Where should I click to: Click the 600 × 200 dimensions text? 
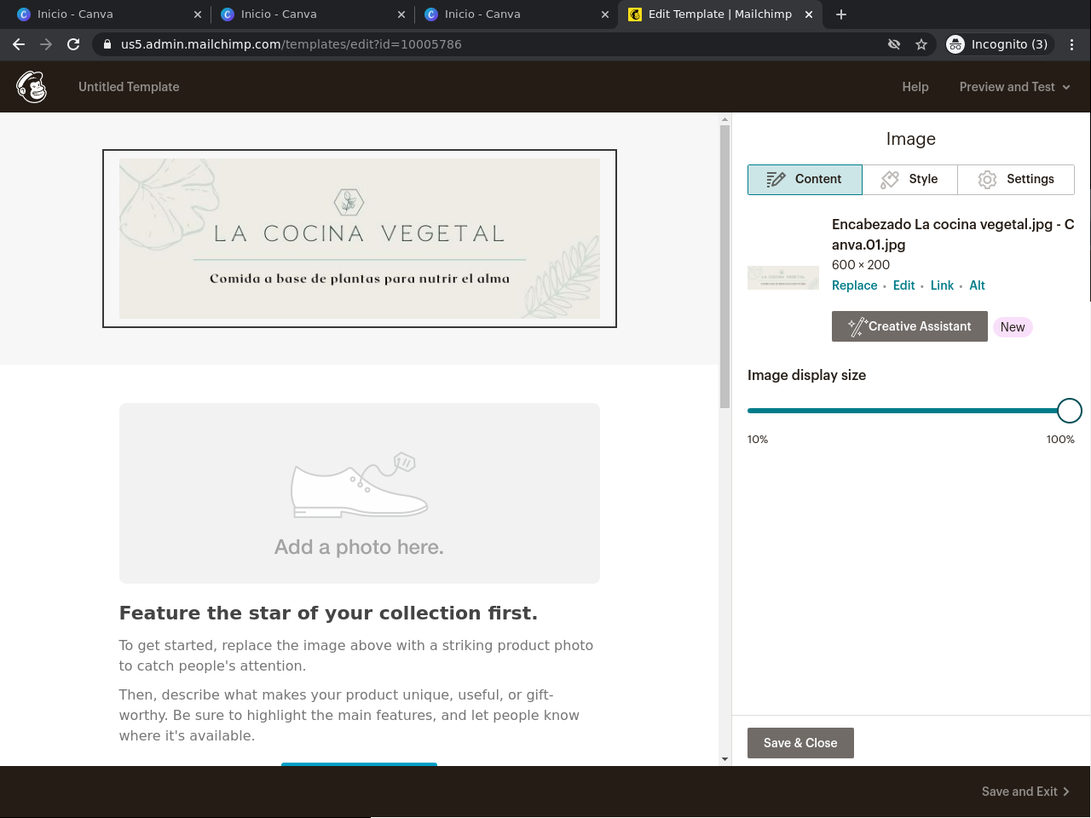[861, 265]
